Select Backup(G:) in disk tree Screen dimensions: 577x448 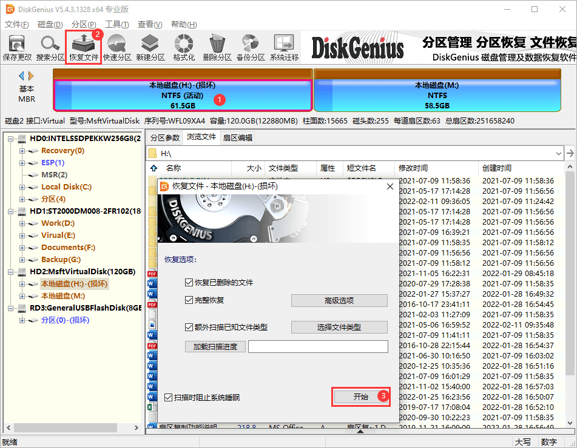[x=61, y=260]
